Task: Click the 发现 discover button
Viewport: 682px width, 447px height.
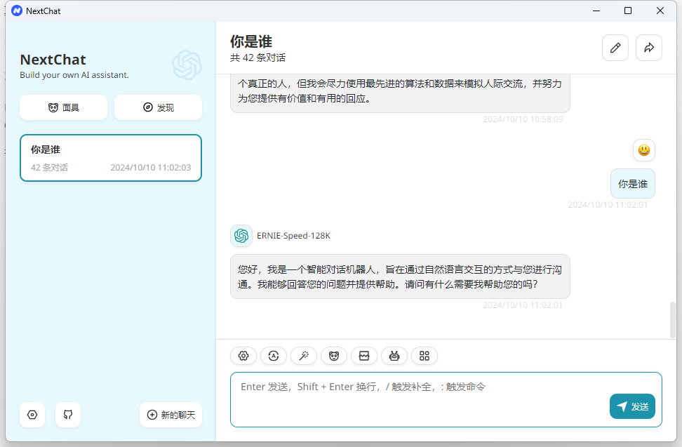Action: (x=159, y=107)
